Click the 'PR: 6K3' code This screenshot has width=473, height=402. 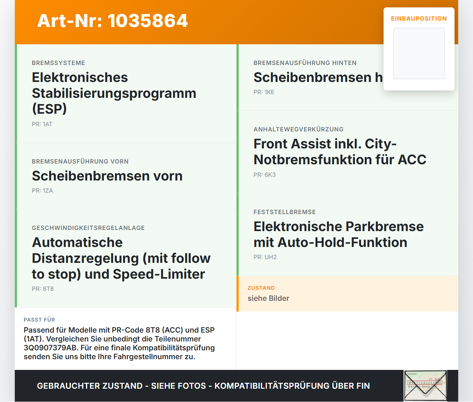(x=265, y=175)
